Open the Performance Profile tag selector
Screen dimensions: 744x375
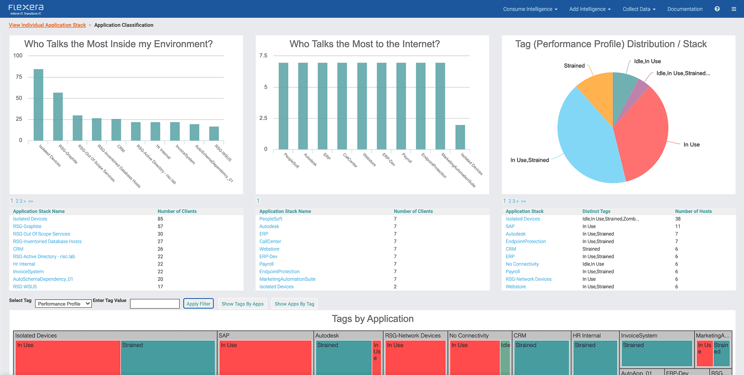pyautogui.click(x=63, y=304)
